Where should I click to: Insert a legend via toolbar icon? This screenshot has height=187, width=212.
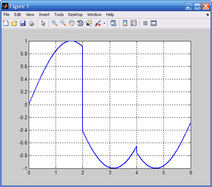[134, 23]
